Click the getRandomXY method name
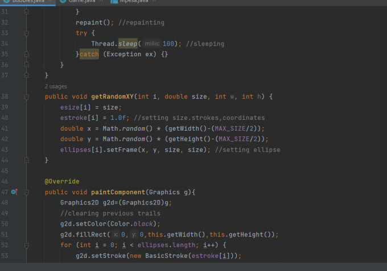The height and width of the screenshot is (271, 387). point(112,97)
